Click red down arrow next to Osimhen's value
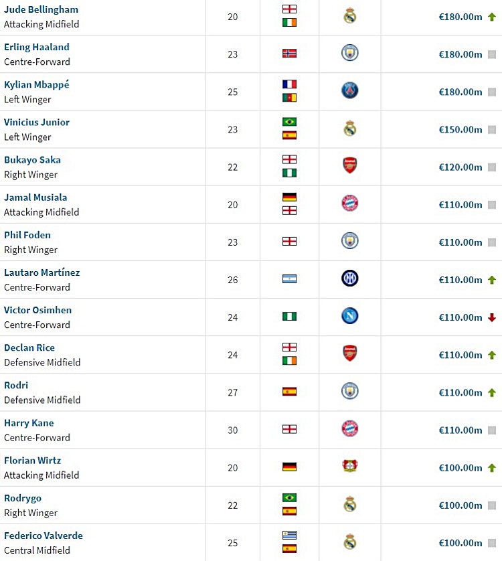Screen dimensions: 502x561 coord(492,317)
